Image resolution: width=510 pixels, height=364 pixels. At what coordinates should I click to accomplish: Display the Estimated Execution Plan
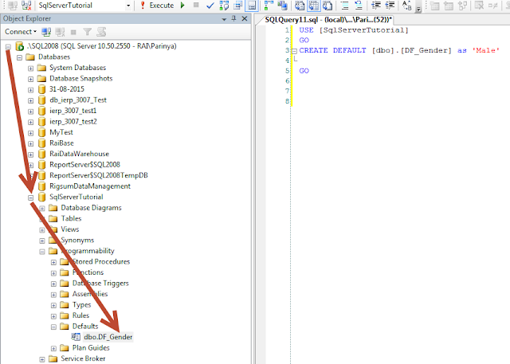[x=224, y=6]
